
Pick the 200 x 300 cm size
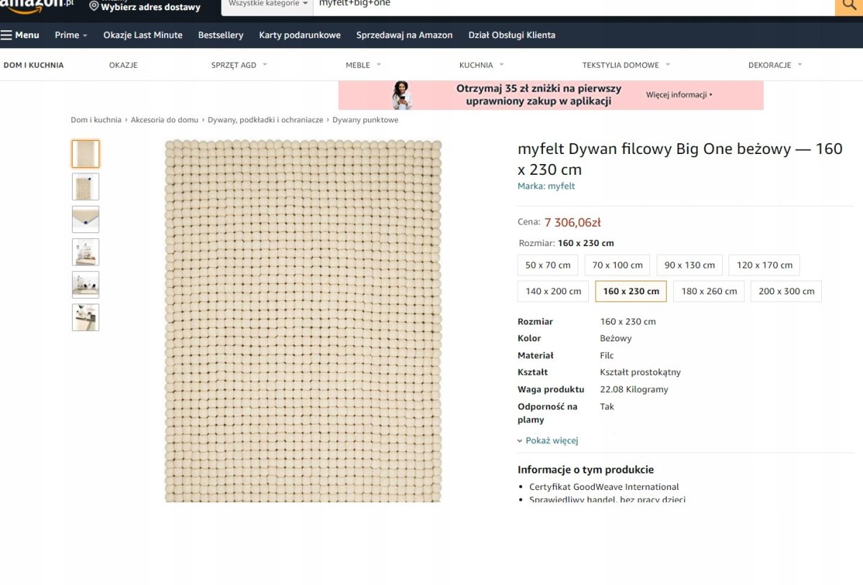[786, 291]
